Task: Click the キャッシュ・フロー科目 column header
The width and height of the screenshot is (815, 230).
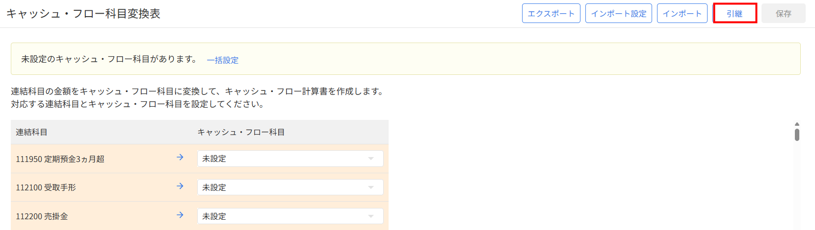Action: (241, 132)
